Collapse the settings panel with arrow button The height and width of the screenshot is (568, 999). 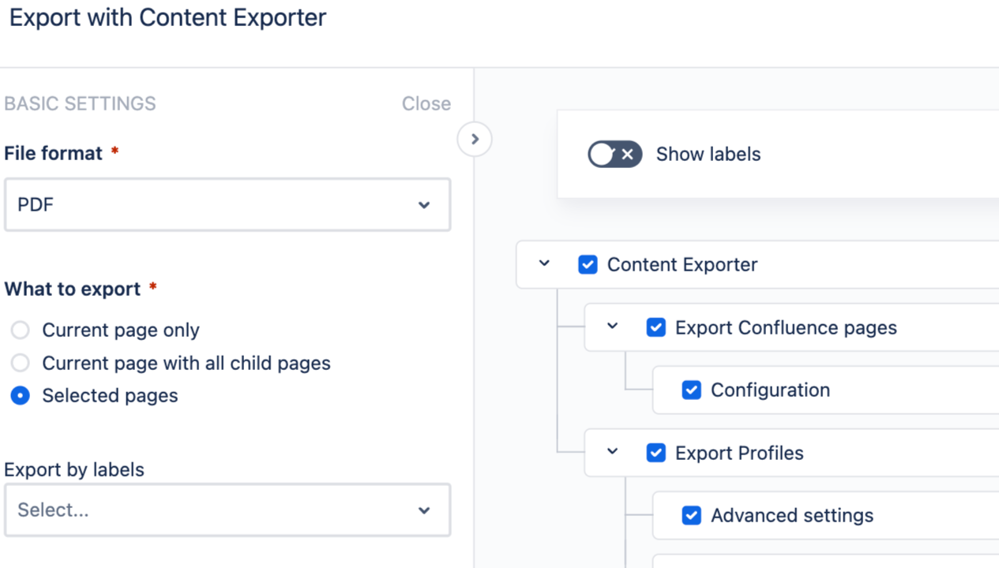(x=475, y=140)
